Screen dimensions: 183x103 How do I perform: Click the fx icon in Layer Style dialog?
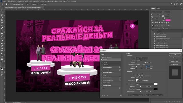[102, 96]
